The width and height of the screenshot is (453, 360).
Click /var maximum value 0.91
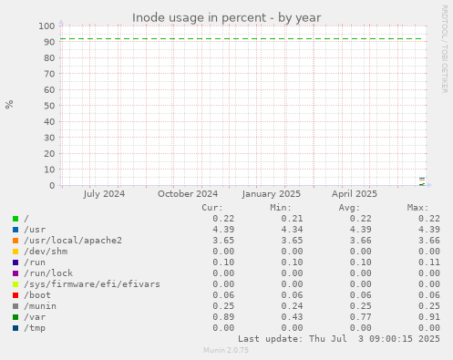[429, 317]
